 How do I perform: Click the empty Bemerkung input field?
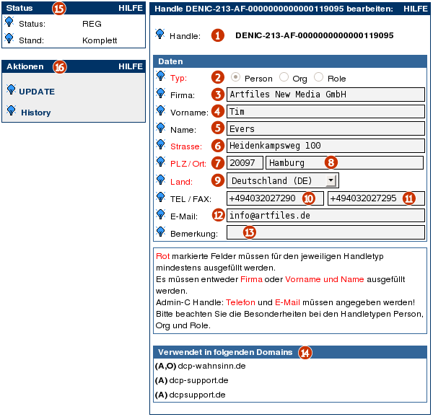click(x=325, y=232)
